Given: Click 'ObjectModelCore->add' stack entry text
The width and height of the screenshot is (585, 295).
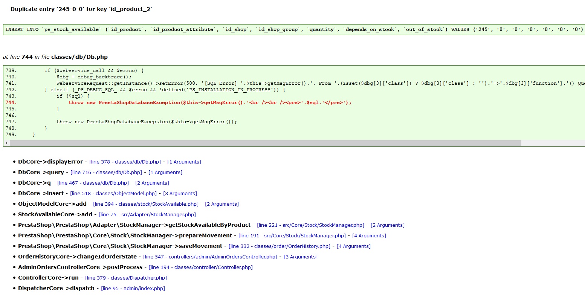Looking at the screenshot, I should tap(52, 204).
